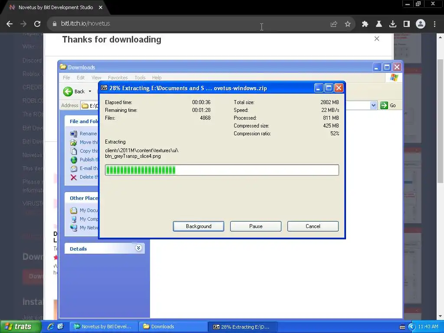The width and height of the screenshot is (444, 333).
Task: Select the Novetus by Bitl Development Studio tab
Action: 55,7
